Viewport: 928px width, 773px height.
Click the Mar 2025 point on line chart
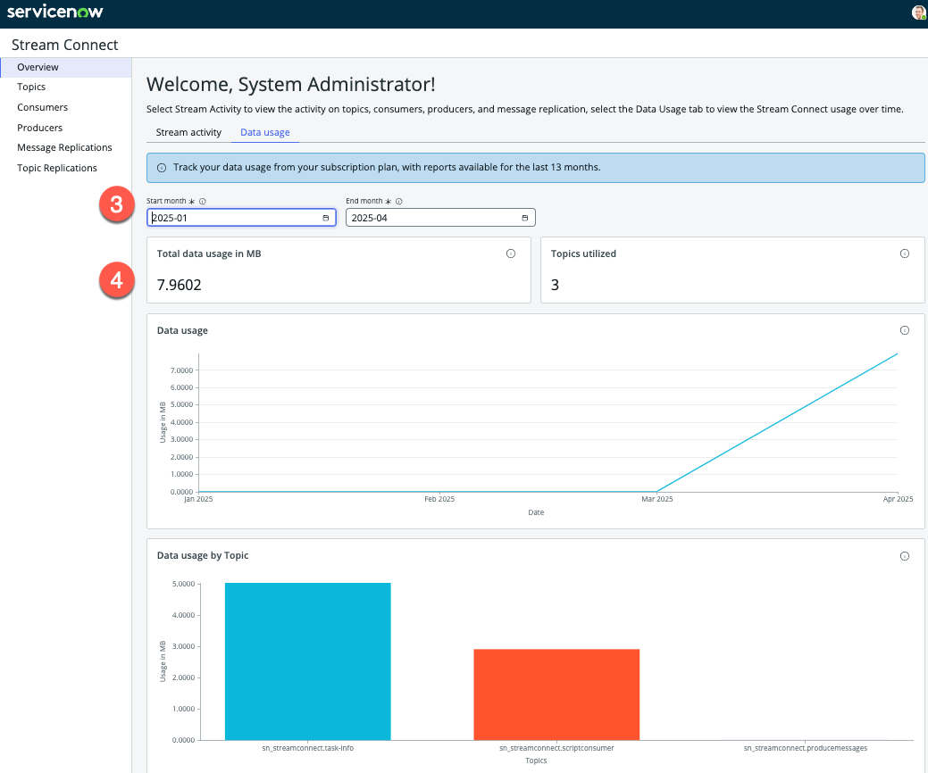tap(657, 492)
